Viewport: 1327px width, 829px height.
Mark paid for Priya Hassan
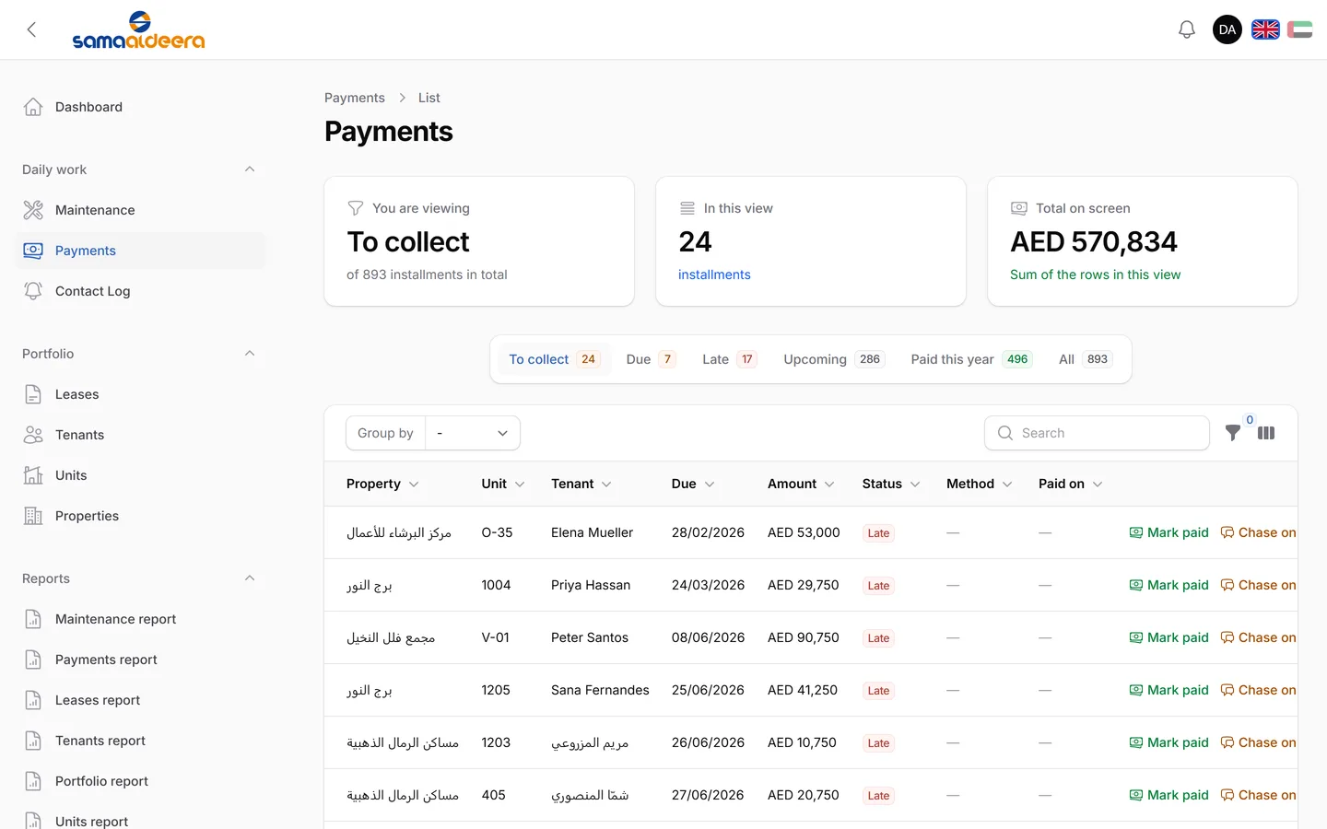pyautogui.click(x=1168, y=585)
